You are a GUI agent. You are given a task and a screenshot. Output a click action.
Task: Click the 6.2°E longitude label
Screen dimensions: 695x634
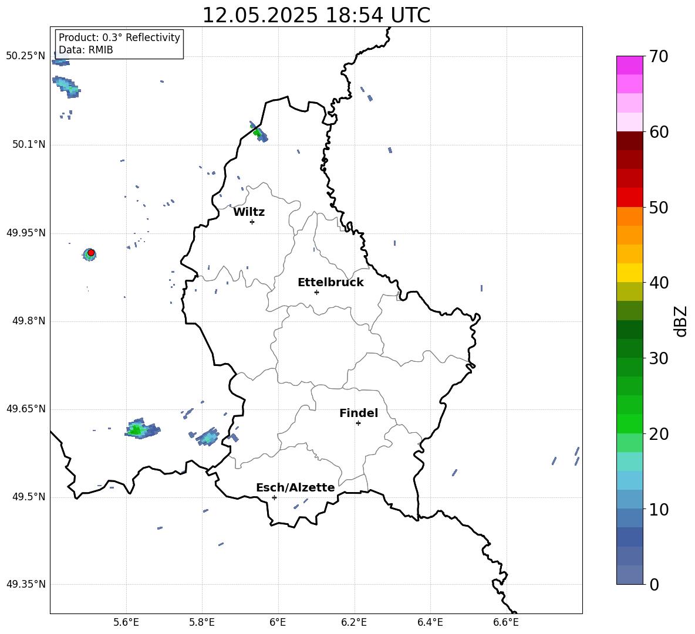coord(354,622)
